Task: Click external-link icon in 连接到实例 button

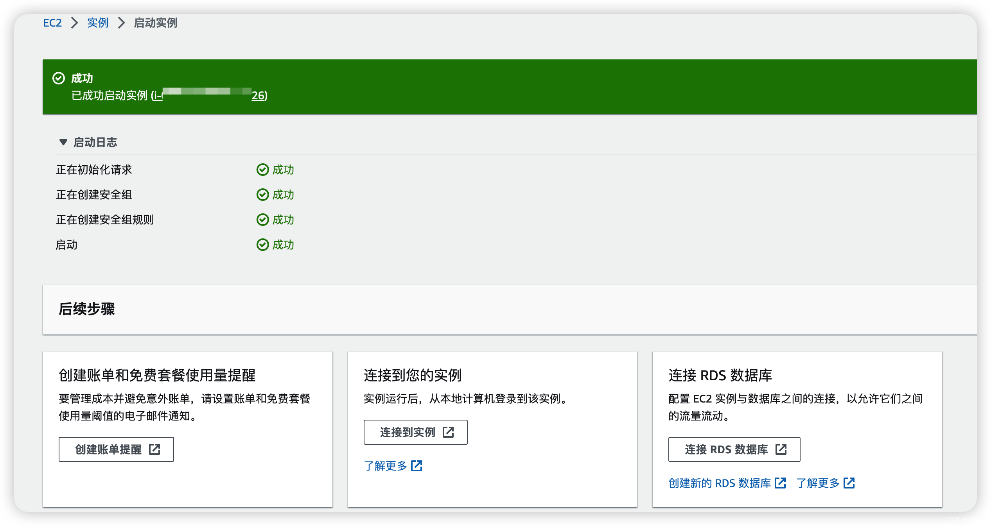Action: click(x=448, y=432)
